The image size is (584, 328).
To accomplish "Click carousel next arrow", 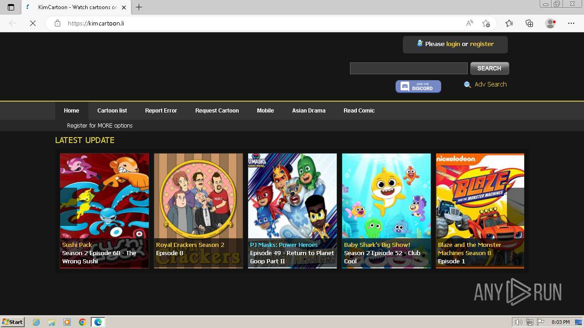I will (x=516, y=207).
